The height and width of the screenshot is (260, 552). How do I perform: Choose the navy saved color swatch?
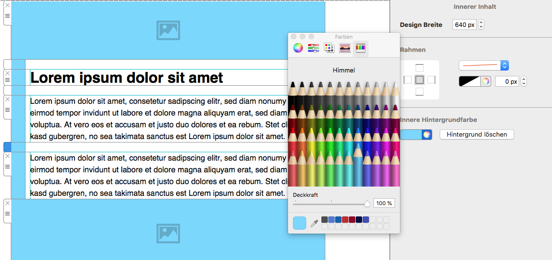pos(359,219)
